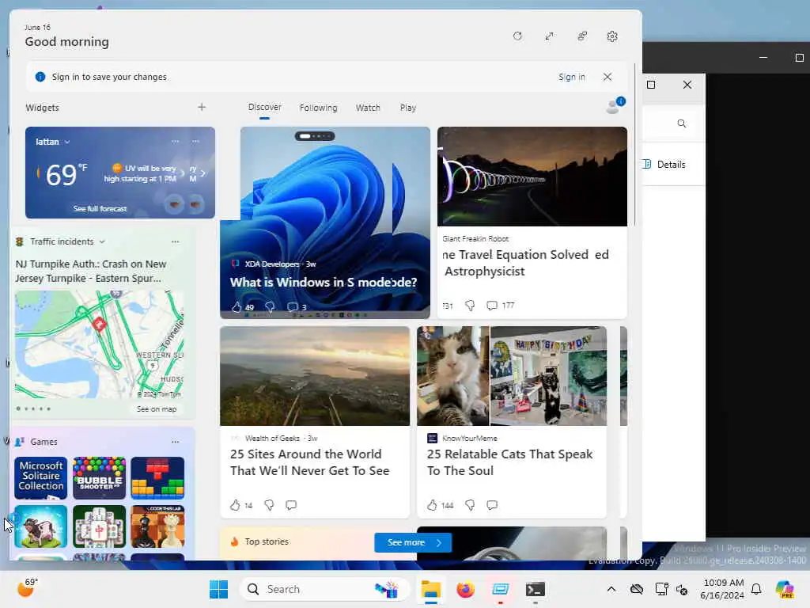Click search icon in background window
Viewport: 810px width, 608px height.
coord(681,123)
